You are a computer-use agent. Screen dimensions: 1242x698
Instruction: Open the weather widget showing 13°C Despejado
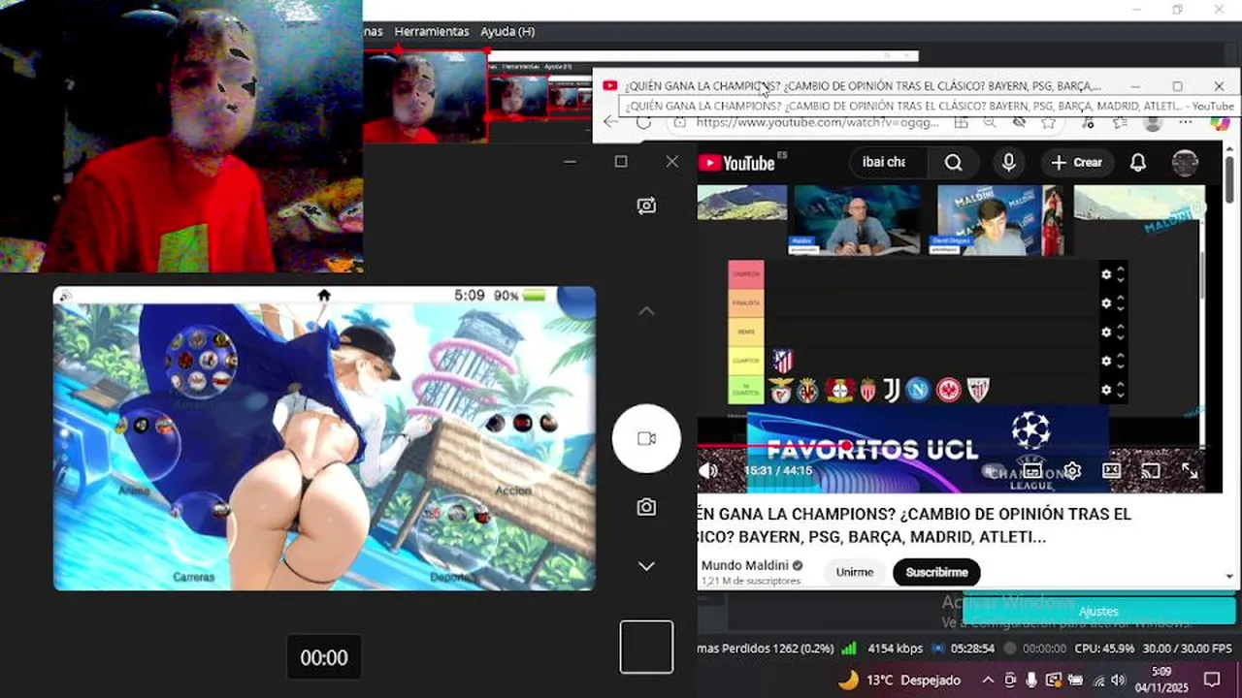coord(899,680)
